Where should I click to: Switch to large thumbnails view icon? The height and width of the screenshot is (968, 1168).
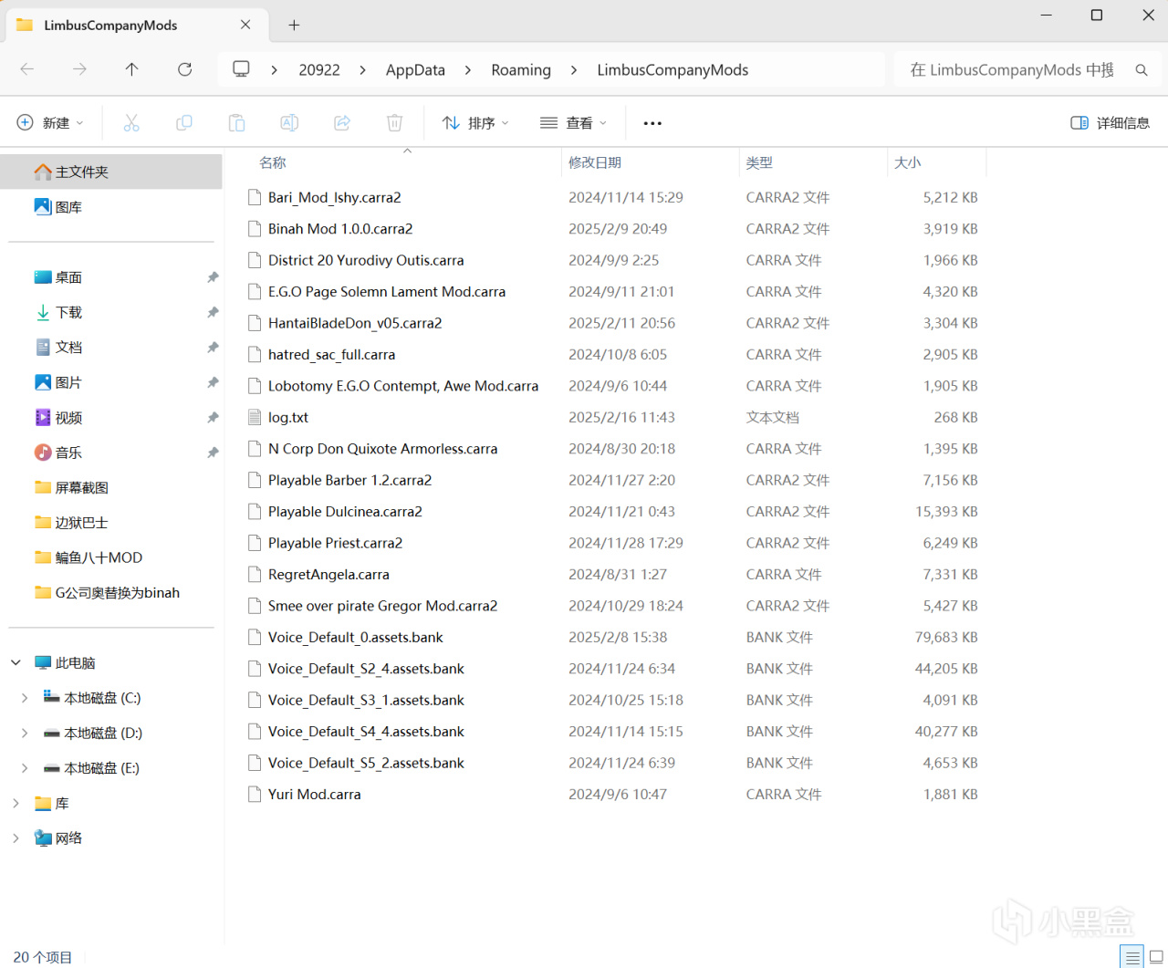[1156, 956]
